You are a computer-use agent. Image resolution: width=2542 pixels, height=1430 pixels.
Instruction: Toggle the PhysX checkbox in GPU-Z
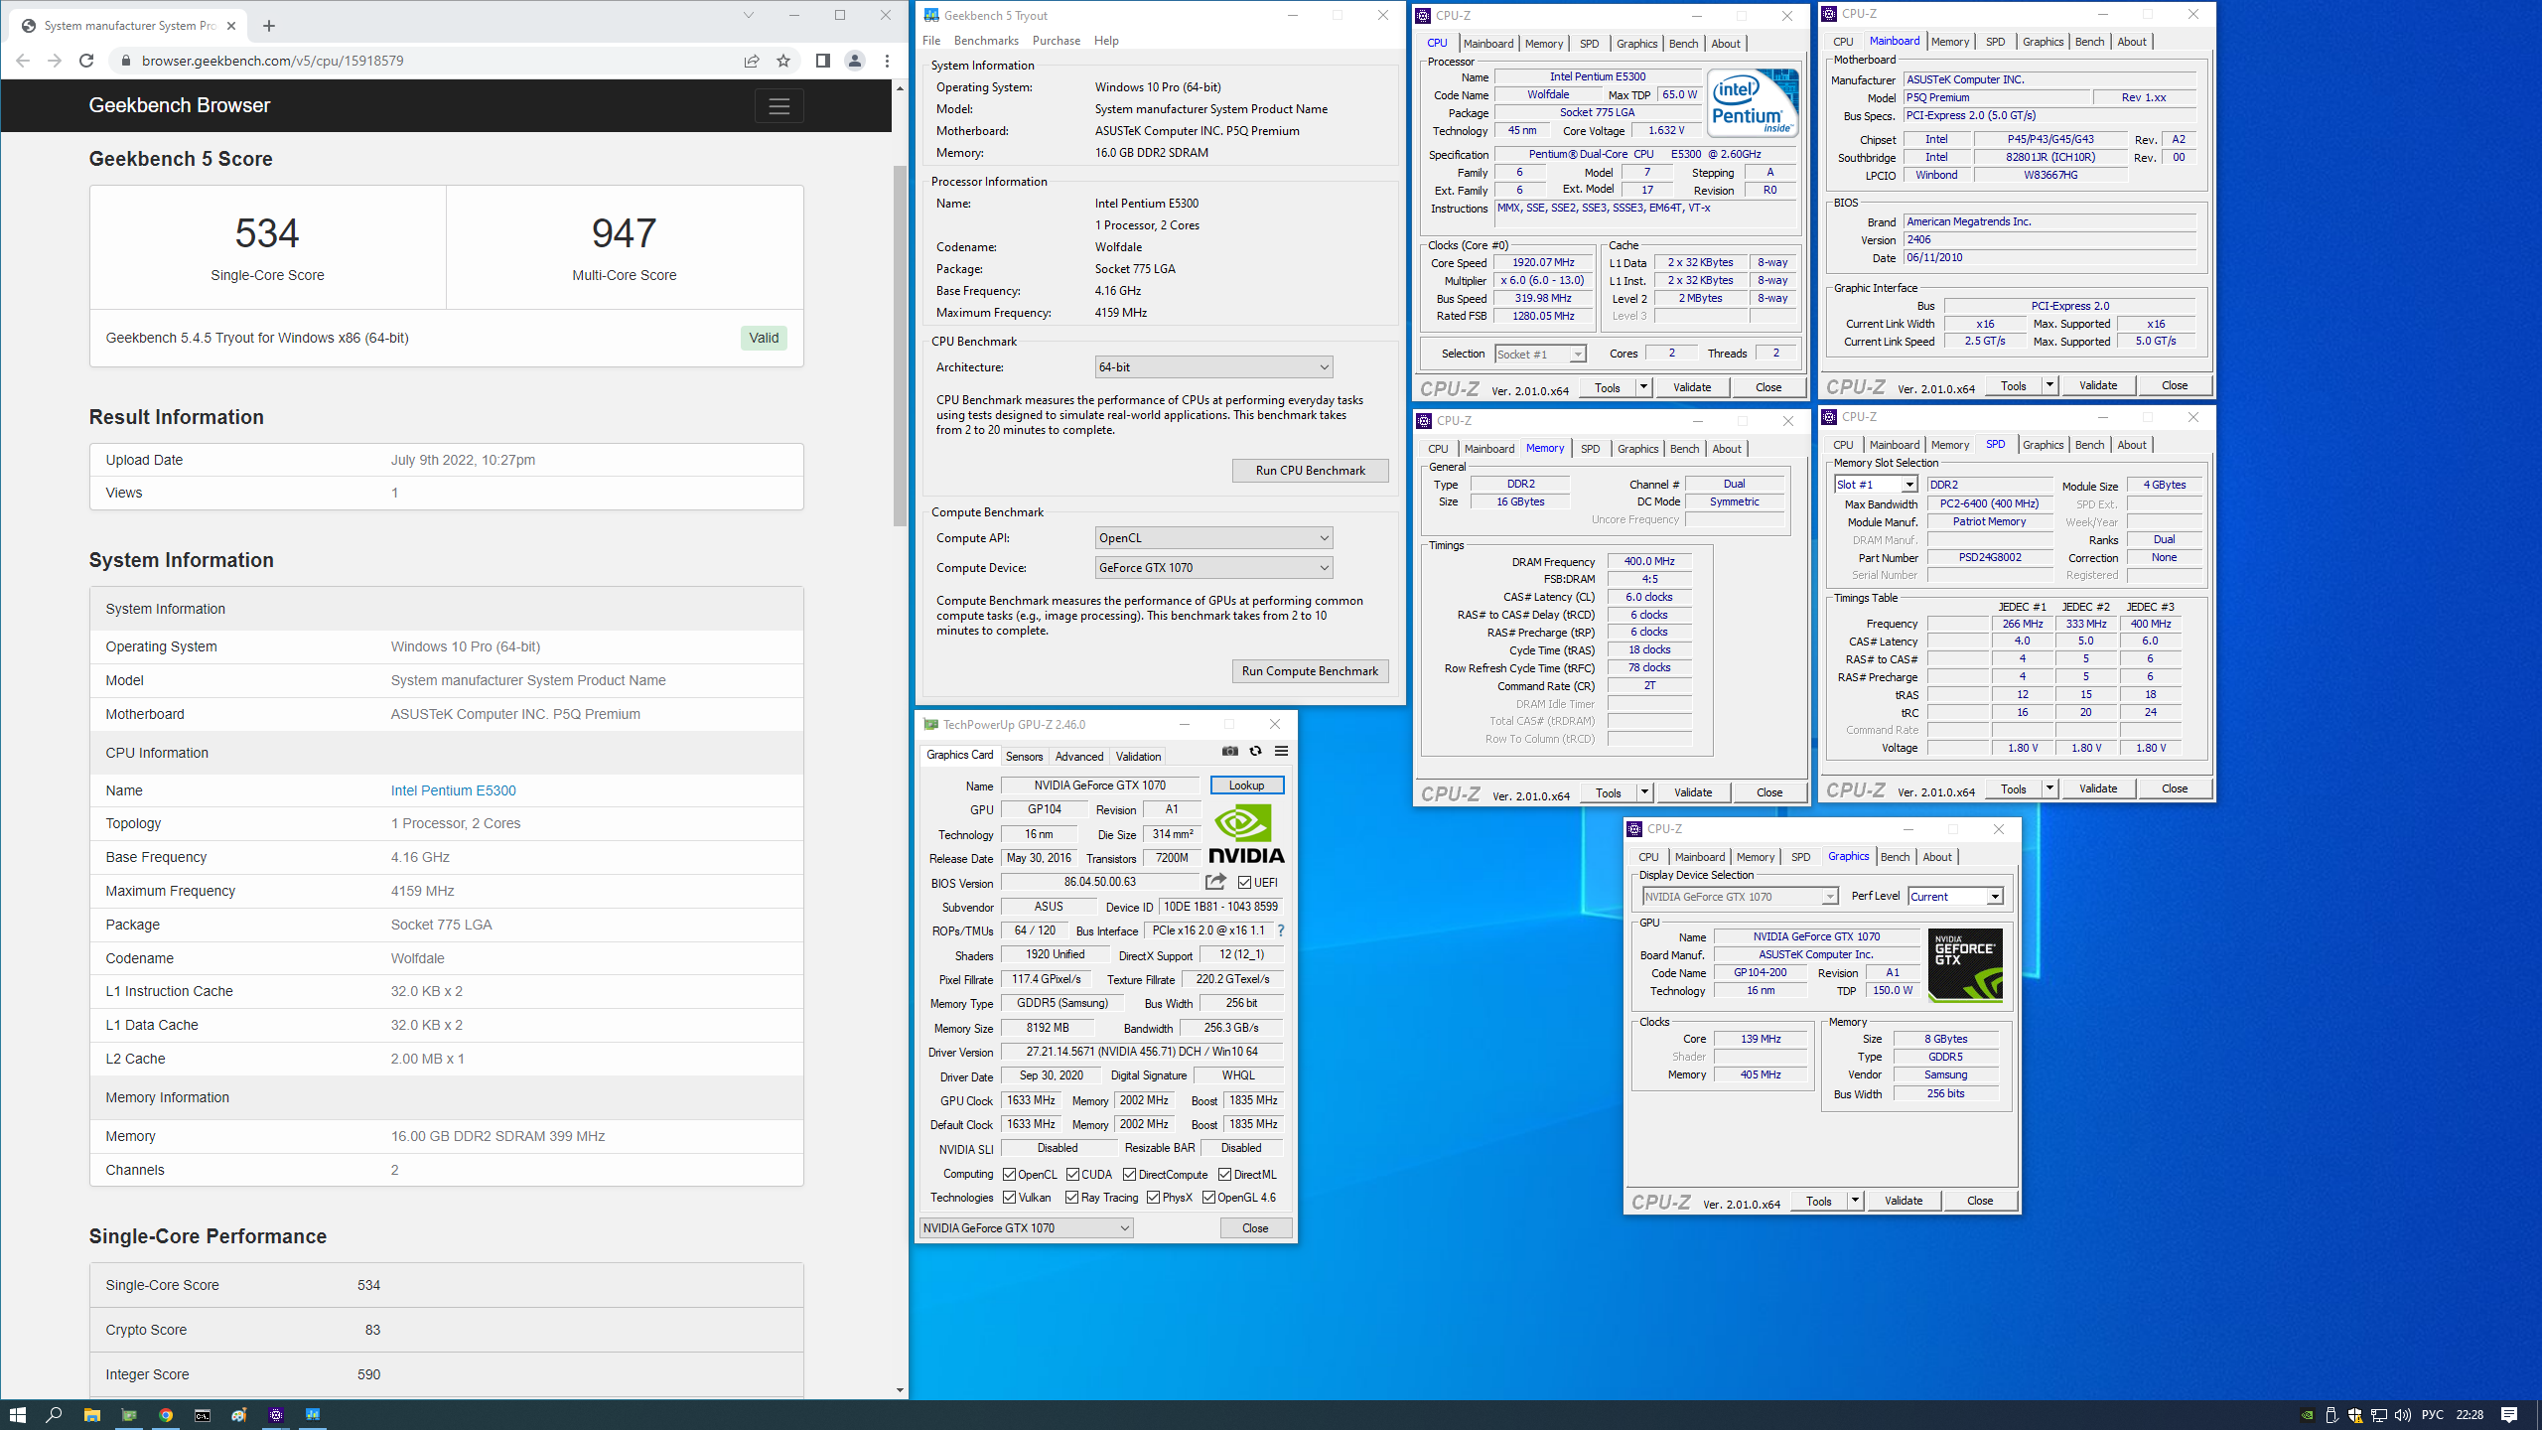click(1153, 1198)
